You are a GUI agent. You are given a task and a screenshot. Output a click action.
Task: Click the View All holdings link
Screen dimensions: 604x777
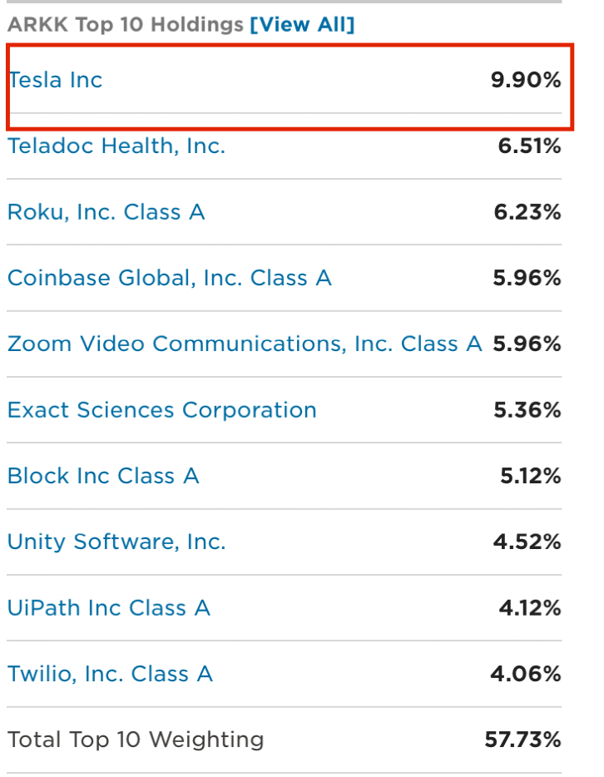pos(302,25)
